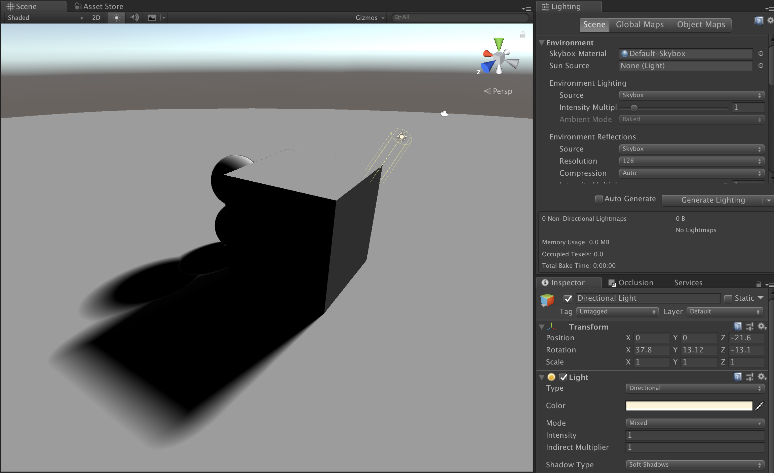Click the blue Z axis gizmo cone
The width and height of the screenshot is (774, 473).
488,67
